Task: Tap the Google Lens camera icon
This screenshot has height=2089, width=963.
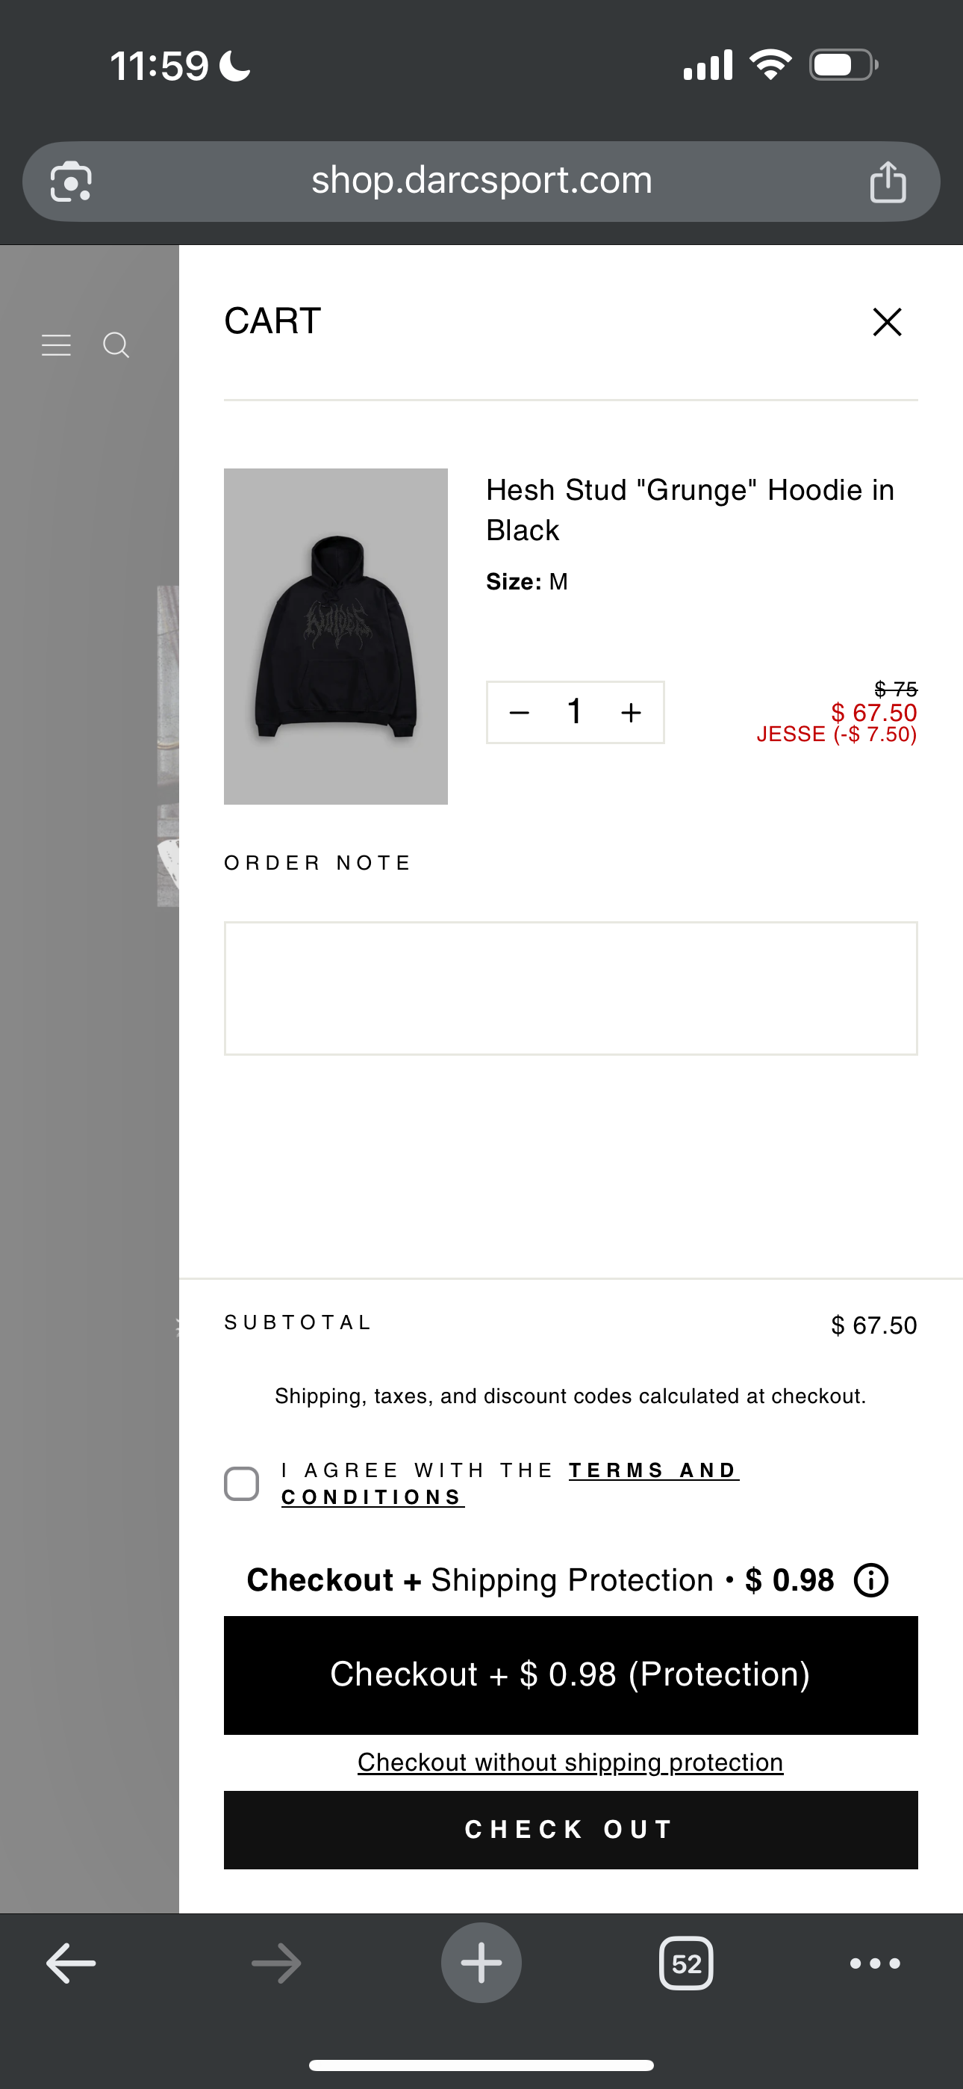Action: click(x=70, y=182)
